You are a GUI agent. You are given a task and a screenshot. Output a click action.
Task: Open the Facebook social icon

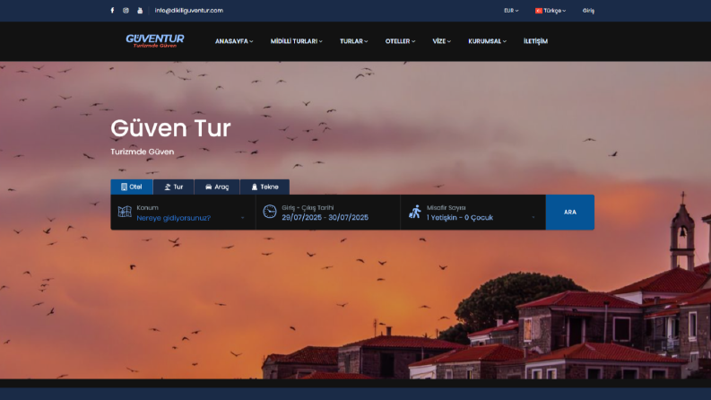tap(112, 11)
